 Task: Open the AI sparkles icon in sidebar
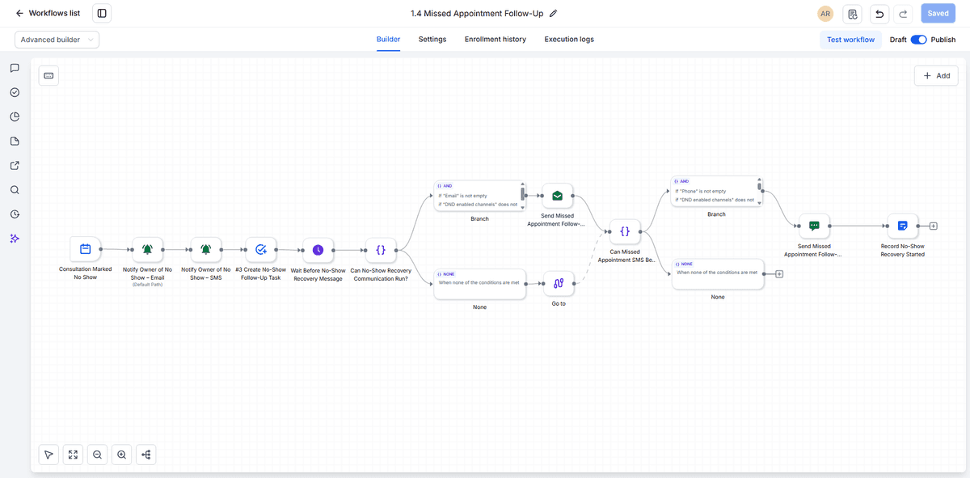pos(15,239)
